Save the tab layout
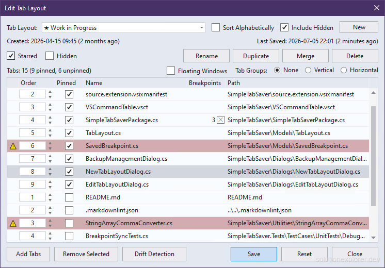Image resolution: width=385 pixels, height=268 pixels. 253,254
